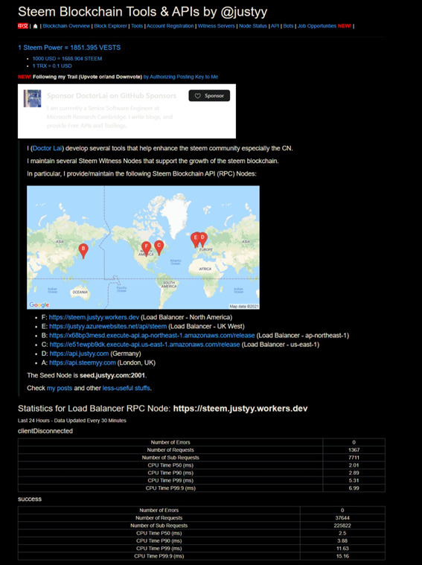Open steem.justyy.workers.dev node link
This screenshot has width=422, height=565.
[x=94, y=317]
